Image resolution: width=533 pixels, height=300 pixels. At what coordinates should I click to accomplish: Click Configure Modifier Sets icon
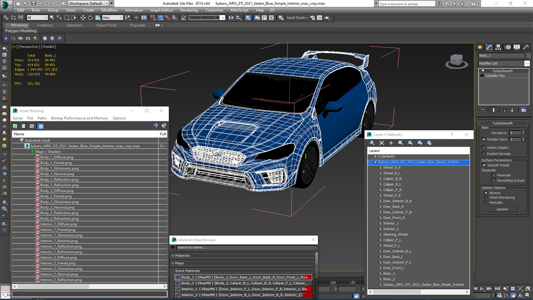524,110
